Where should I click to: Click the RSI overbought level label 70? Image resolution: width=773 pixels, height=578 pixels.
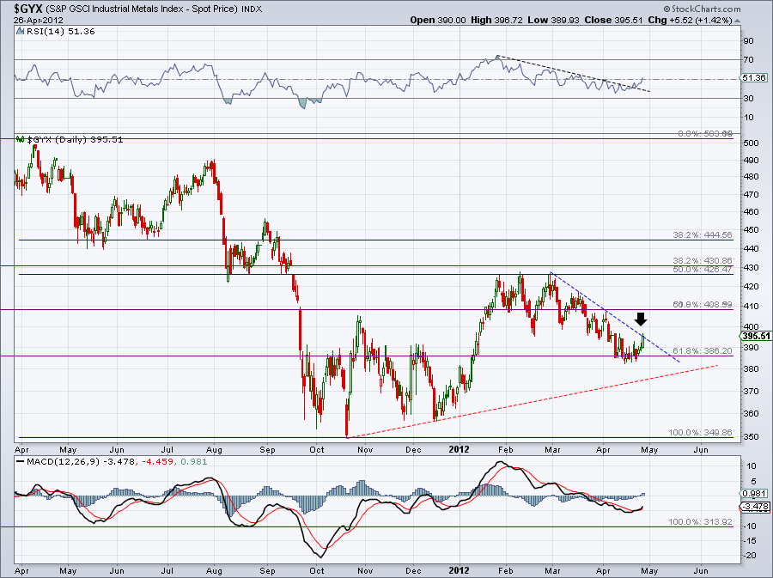pyautogui.click(x=748, y=59)
